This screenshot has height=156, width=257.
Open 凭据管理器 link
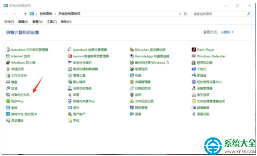[143, 82]
